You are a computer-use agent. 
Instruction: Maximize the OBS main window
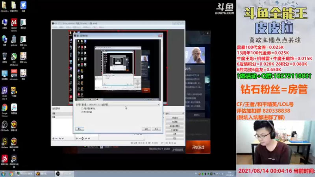click(178, 24)
